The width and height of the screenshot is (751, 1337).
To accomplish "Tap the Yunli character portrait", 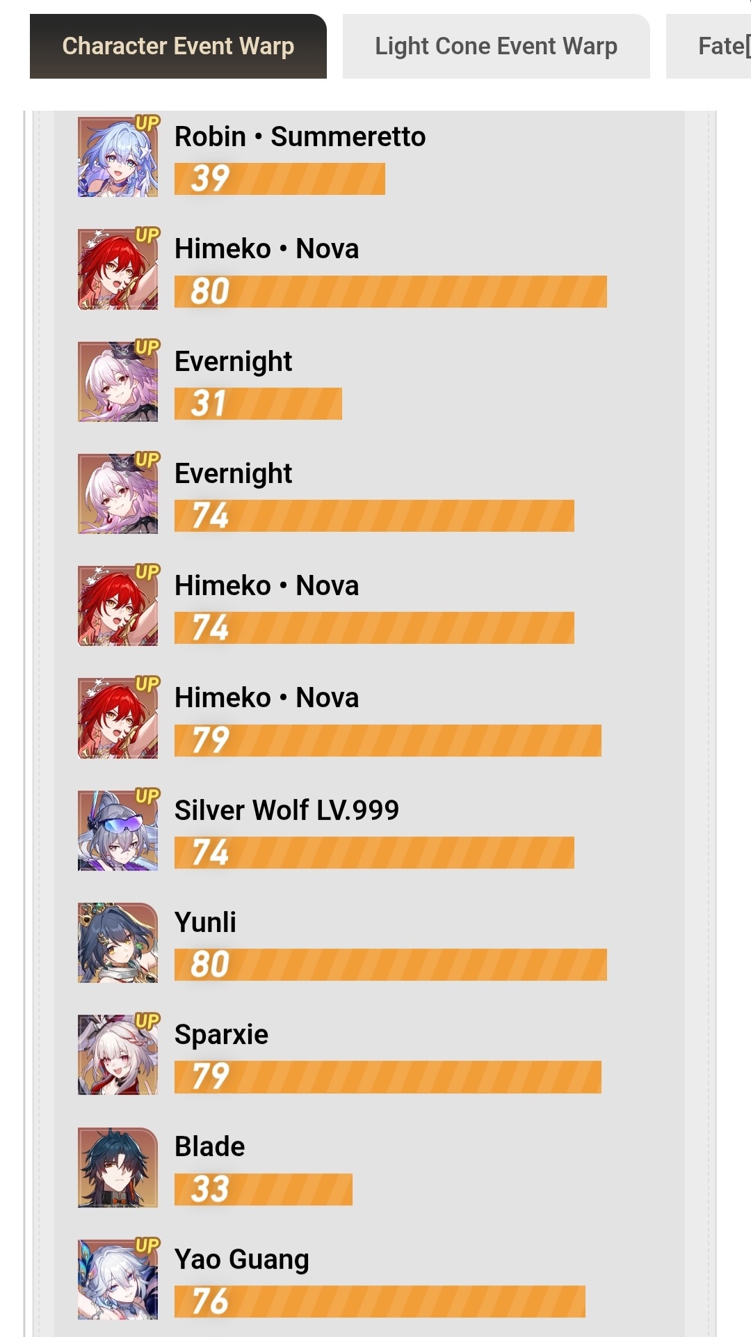I will 118,942.
